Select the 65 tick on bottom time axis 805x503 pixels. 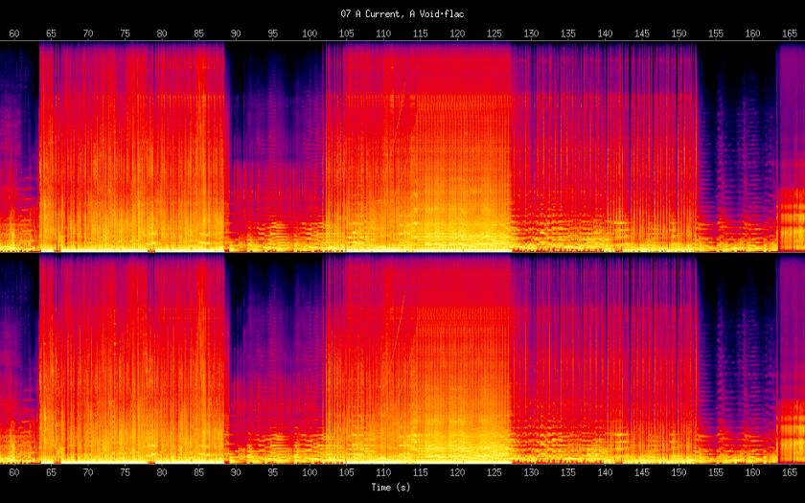click(x=51, y=473)
